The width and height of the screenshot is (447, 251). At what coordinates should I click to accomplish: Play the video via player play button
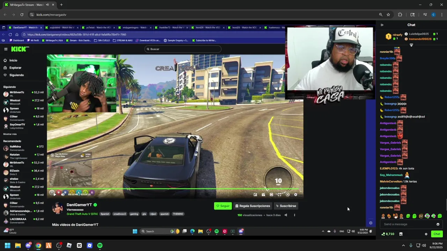54,195
